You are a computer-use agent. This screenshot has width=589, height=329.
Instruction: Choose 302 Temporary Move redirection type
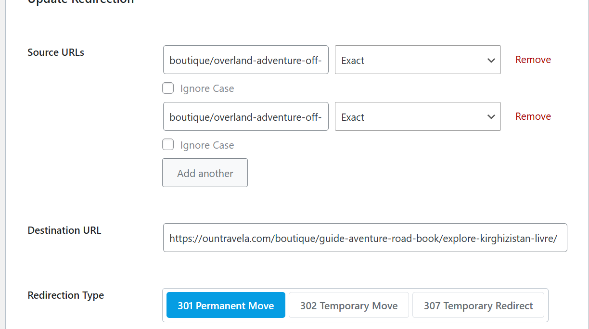349,305
